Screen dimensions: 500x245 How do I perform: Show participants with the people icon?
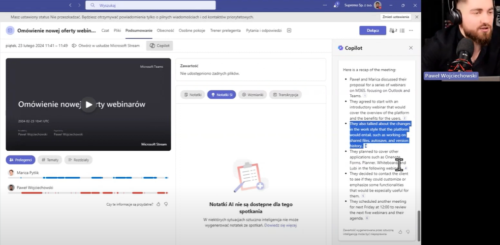(x=393, y=30)
